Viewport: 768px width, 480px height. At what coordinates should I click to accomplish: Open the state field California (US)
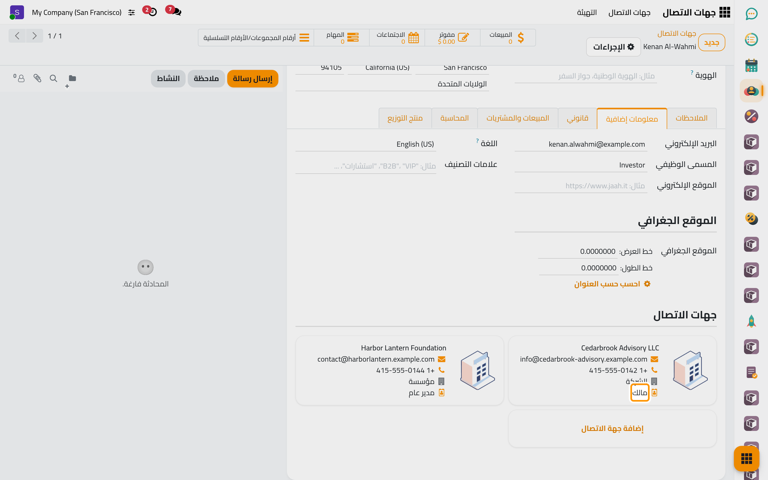tap(380, 69)
